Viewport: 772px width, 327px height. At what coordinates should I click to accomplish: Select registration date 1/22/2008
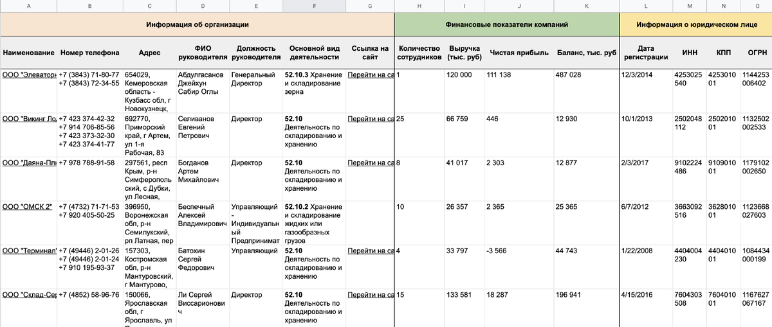[x=646, y=266]
